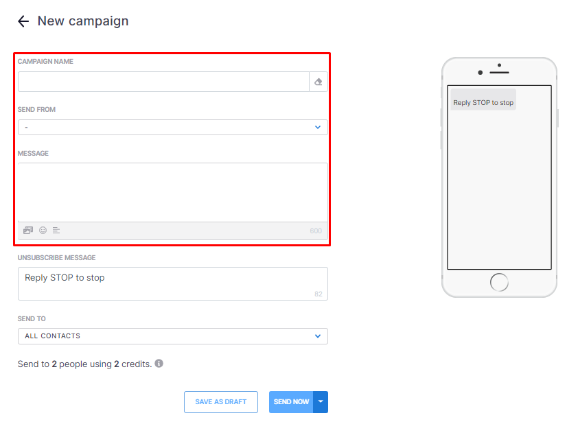
Task: Click the text lines template icon
Action: point(56,231)
